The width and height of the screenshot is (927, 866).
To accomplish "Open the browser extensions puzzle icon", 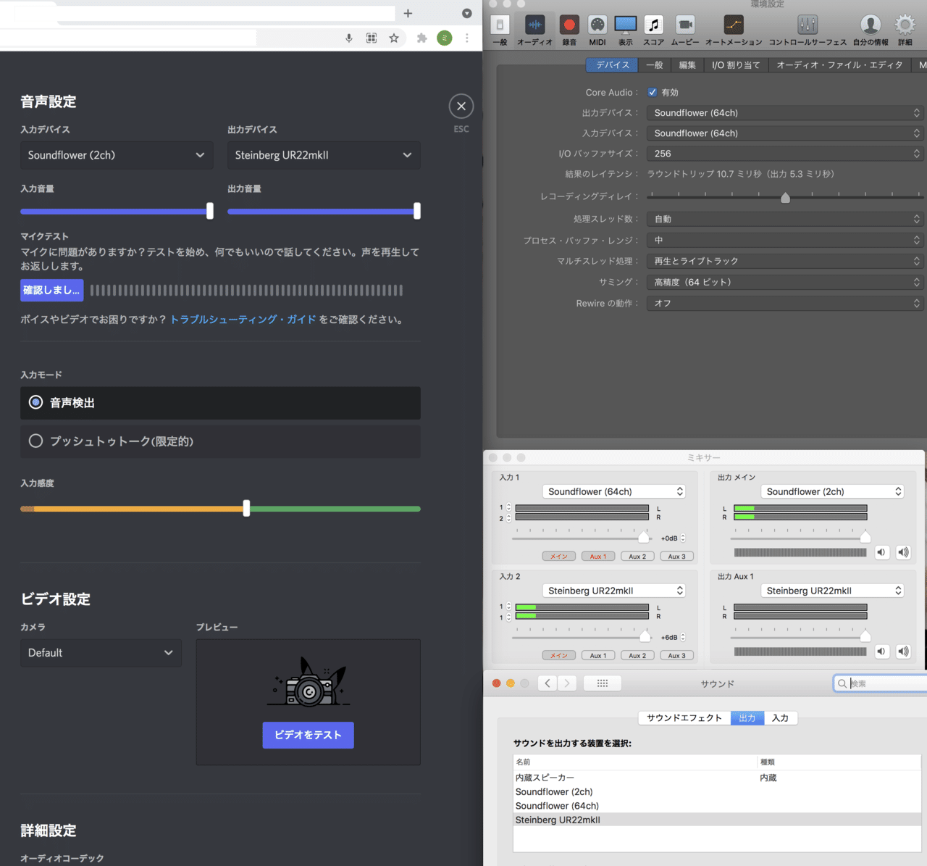I will [421, 38].
